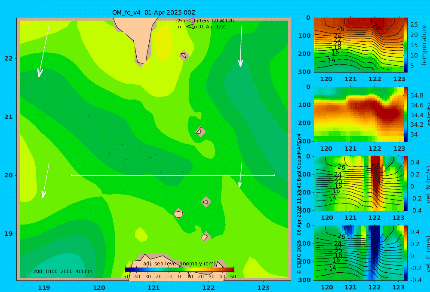Image resolution: width=430 pixels, height=292 pixels.
Task: Click the island near 18.95N 121.95E
Action: coord(206,237)
